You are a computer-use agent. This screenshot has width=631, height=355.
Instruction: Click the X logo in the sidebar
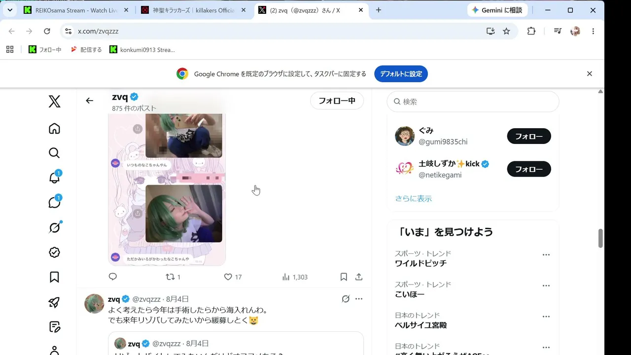coord(54,102)
